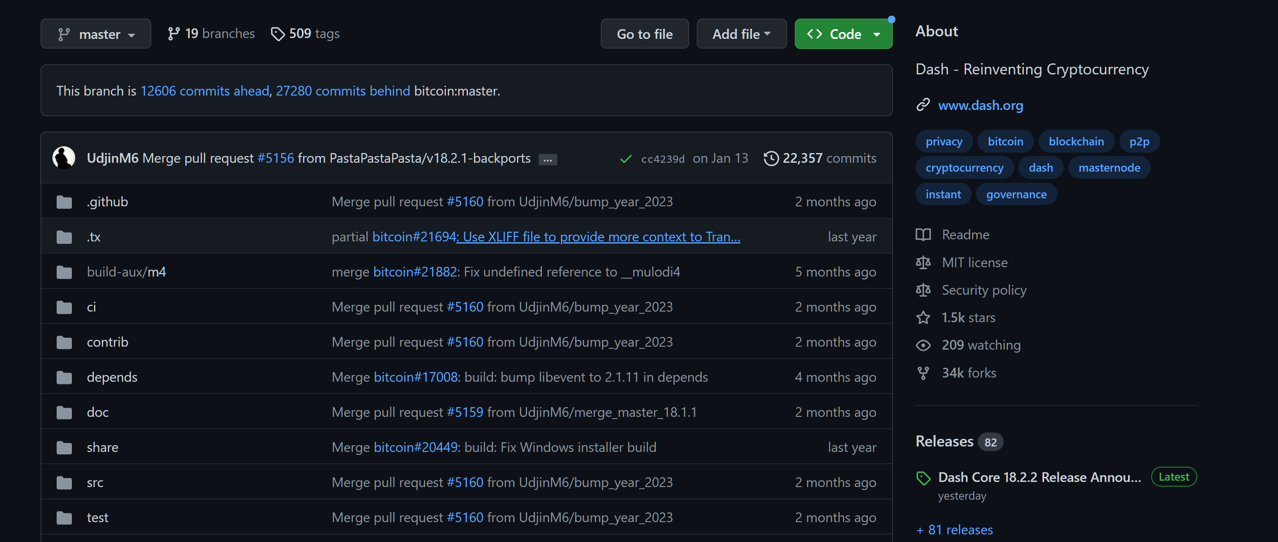The height and width of the screenshot is (542, 1278).
Task: Open the master branch dropdown
Action: 96,34
